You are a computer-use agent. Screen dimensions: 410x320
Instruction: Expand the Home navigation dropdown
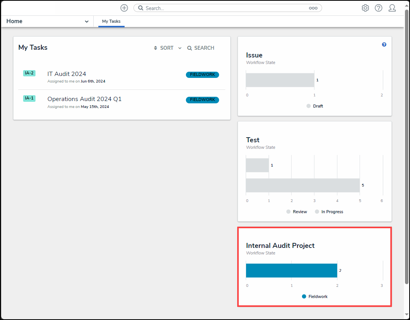pyautogui.click(x=86, y=22)
